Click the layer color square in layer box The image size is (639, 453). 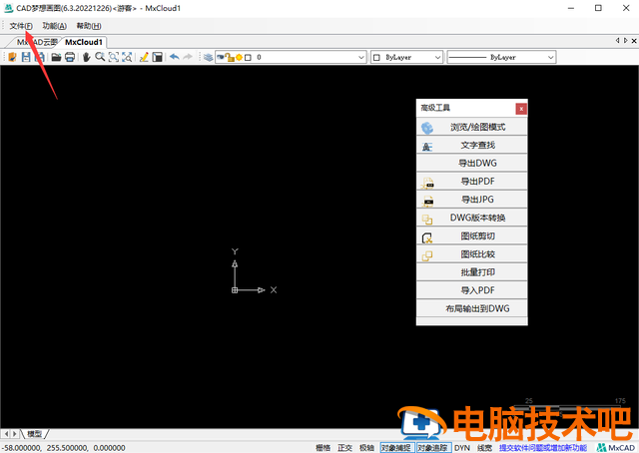[248, 58]
